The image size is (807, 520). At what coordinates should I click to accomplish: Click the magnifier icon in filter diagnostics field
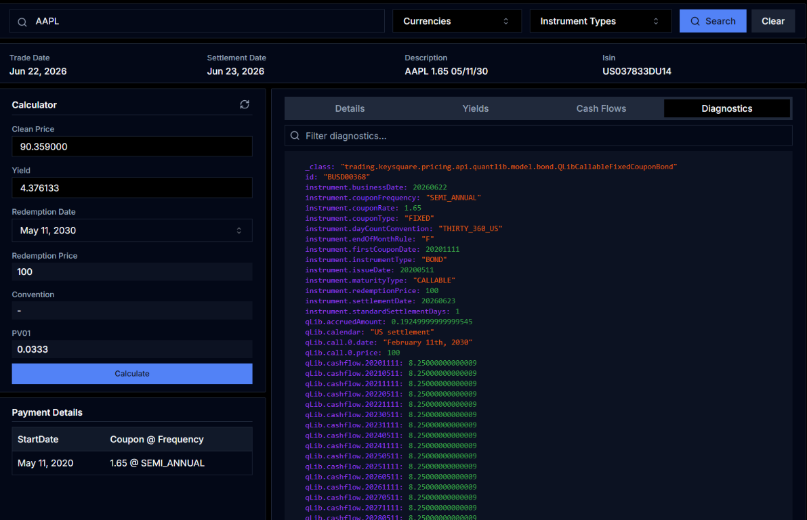295,135
